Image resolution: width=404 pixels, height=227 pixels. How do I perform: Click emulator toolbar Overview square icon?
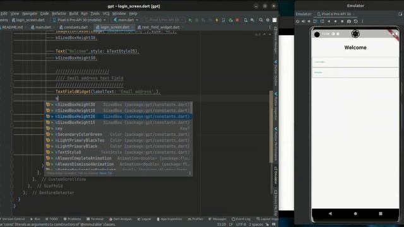(x=342, y=21)
